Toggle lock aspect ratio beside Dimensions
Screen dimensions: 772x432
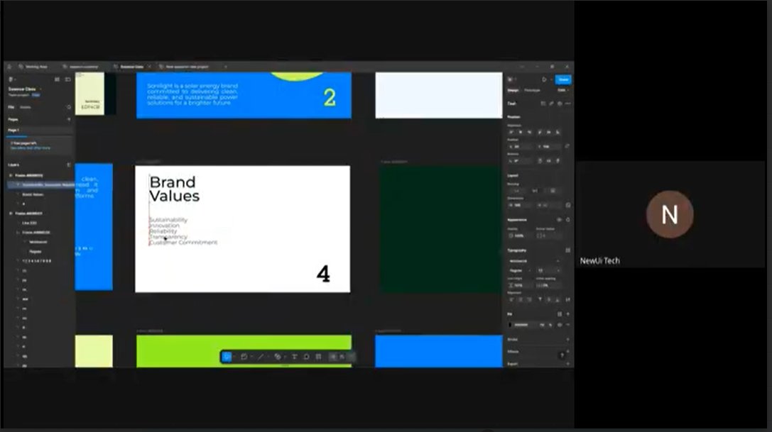567,205
